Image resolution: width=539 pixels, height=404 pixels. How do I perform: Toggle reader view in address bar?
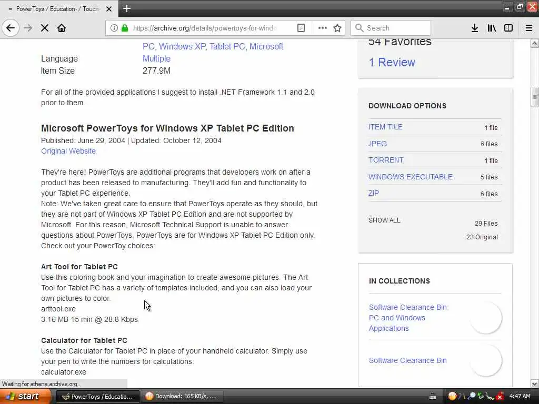[301, 28]
